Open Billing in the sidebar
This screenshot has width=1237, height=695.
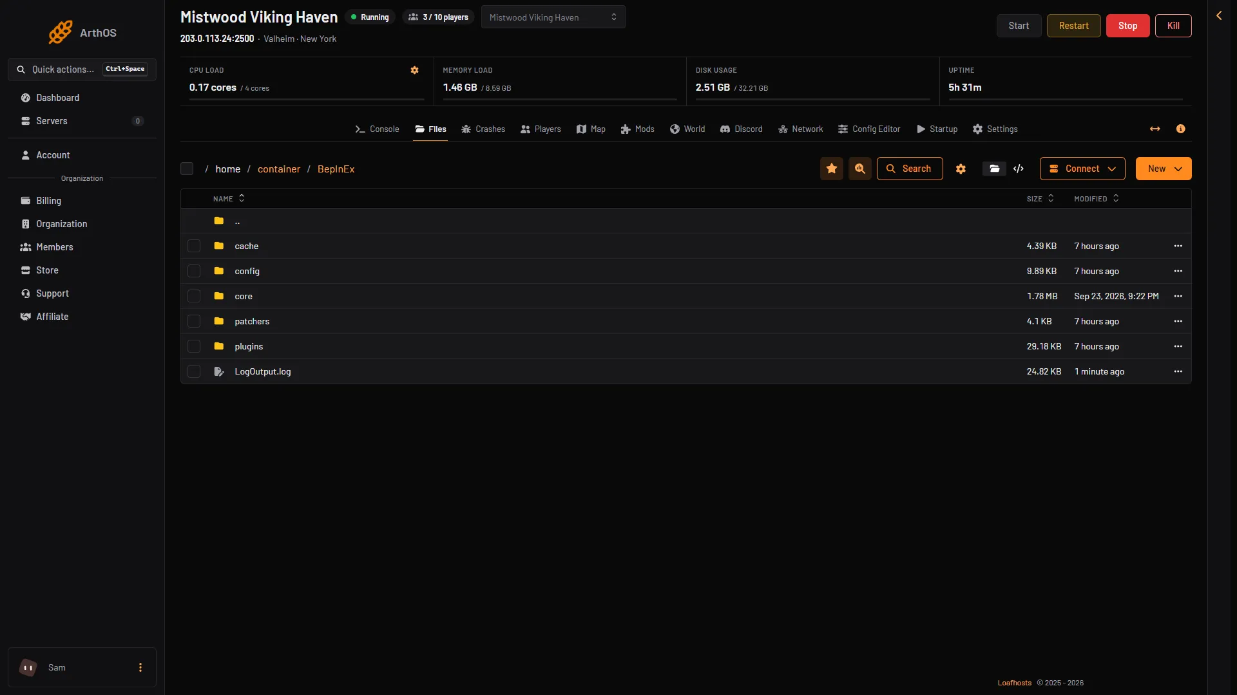coord(82,201)
